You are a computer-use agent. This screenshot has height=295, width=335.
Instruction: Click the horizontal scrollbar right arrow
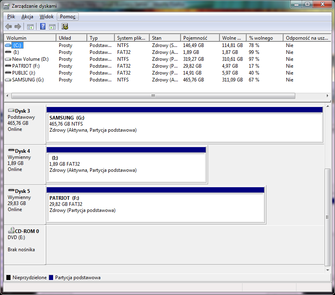328,96
